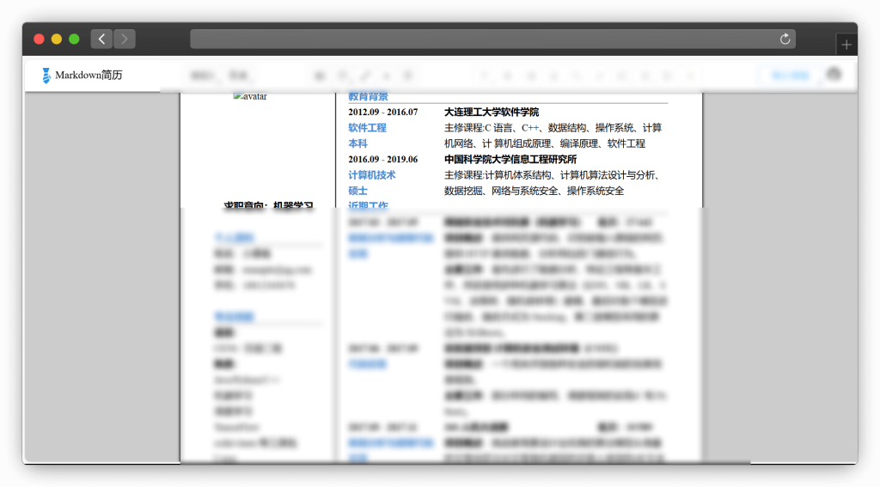880x487 pixels.
Task: Select the date range 2012.09 - 2016.07
Action: [x=382, y=113]
